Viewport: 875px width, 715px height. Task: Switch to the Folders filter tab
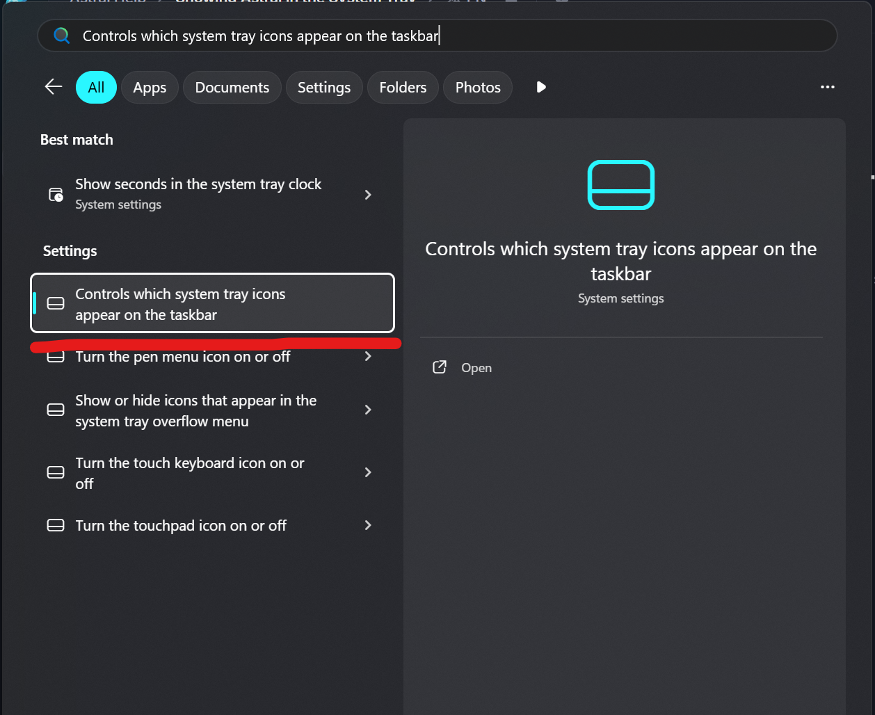tap(403, 88)
